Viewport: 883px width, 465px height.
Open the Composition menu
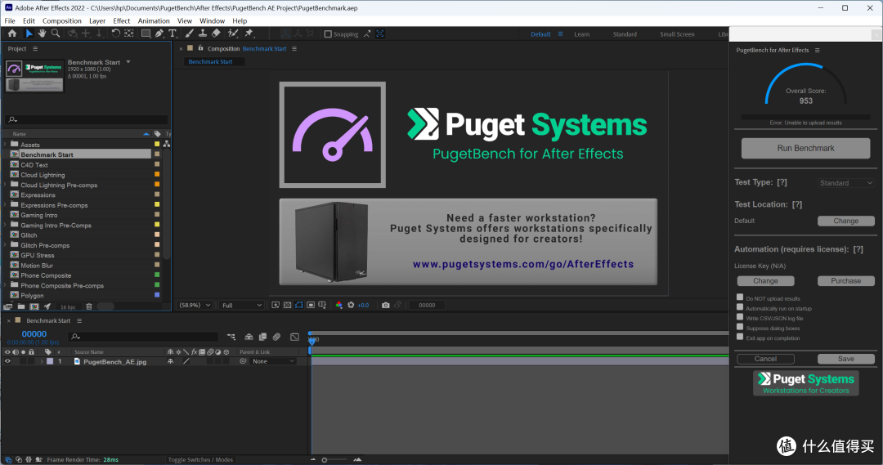[62, 20]
